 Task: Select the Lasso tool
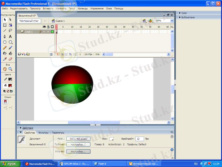(10, 31)
